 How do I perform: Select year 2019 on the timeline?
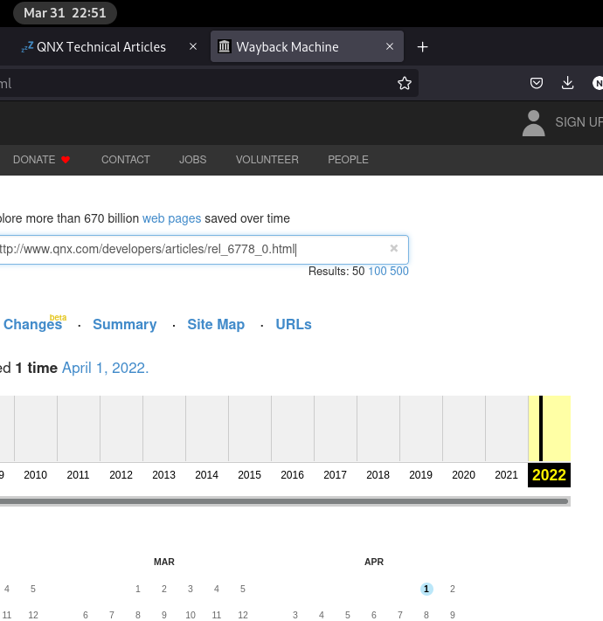pyautogui.click(x=420, y=475)
